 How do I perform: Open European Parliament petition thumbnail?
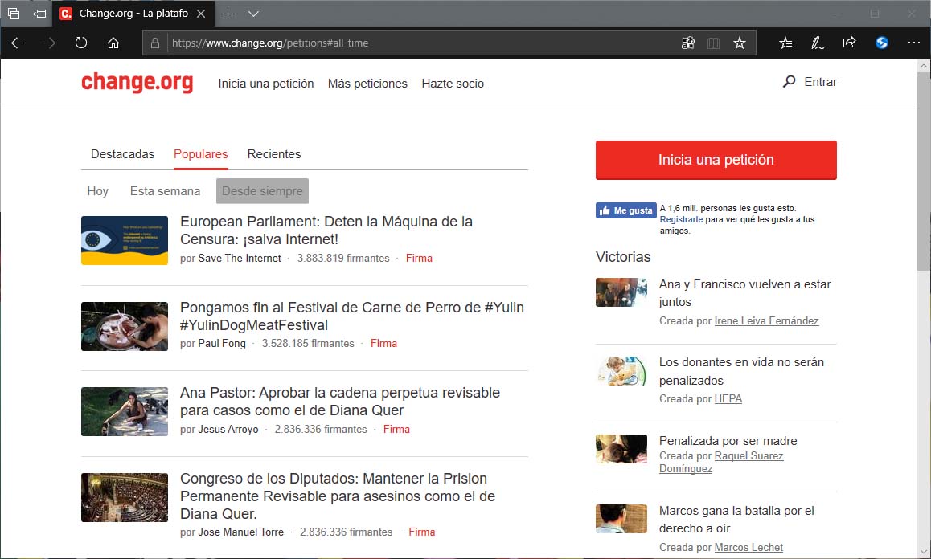[x=125, y=240]
